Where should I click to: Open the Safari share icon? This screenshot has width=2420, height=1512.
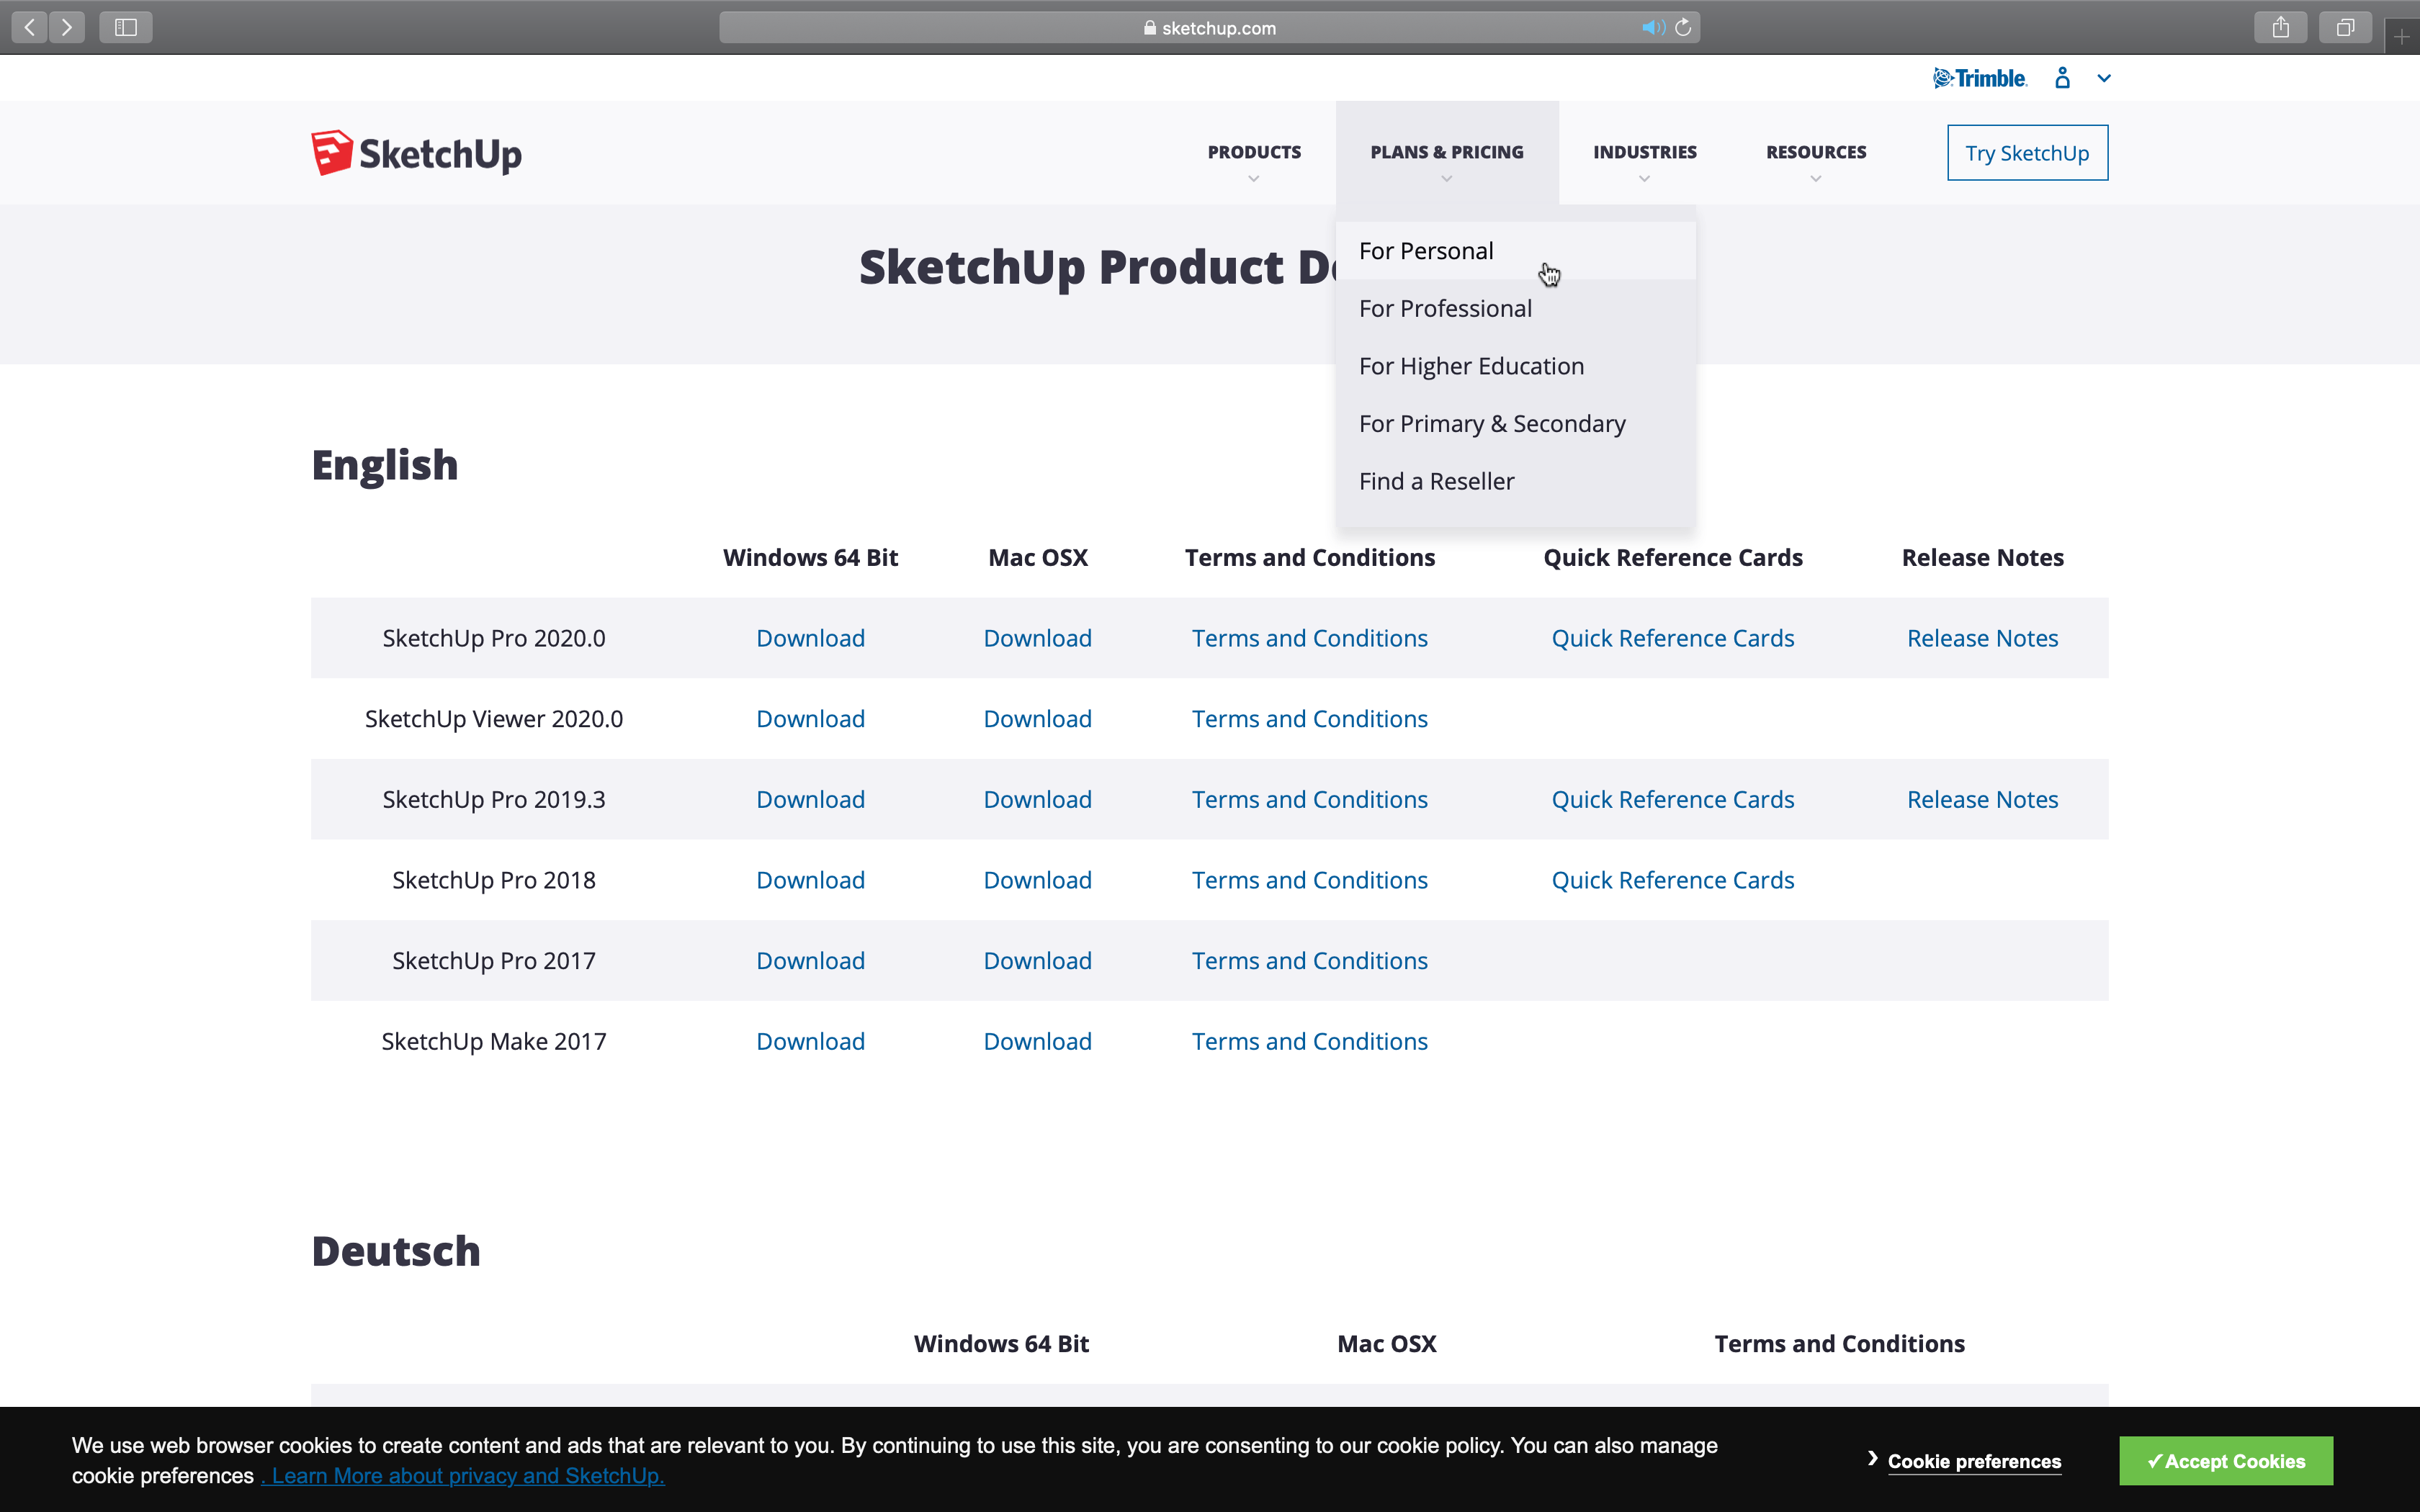2280,27
